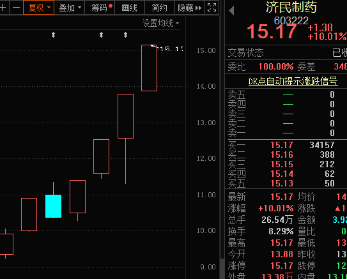Screen dimensions: 347x279
Task: Toggle the 简约 simple mode
Action: tap(160, 8)
